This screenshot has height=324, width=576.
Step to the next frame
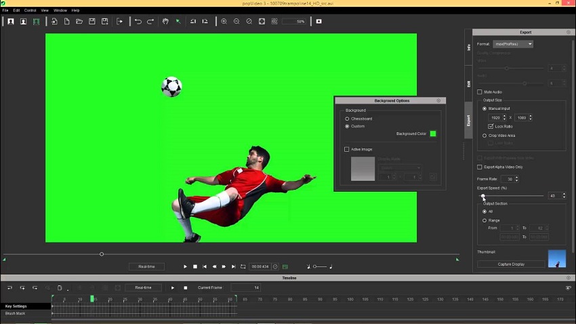click(x=224, y=266)
